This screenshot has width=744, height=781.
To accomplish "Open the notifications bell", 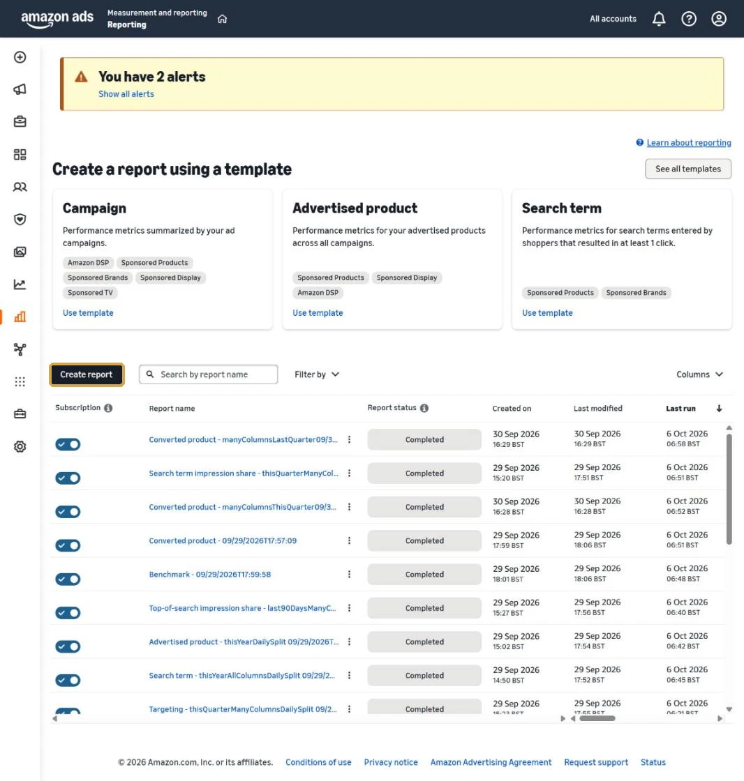I will (659, 19).
